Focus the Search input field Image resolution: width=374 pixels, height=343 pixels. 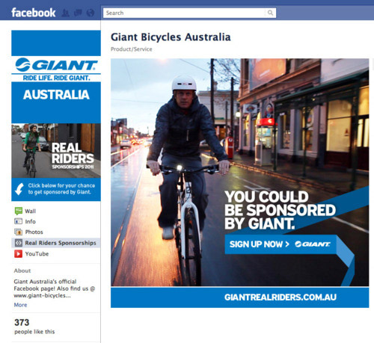pyautogui.click(x=184, y=13)
